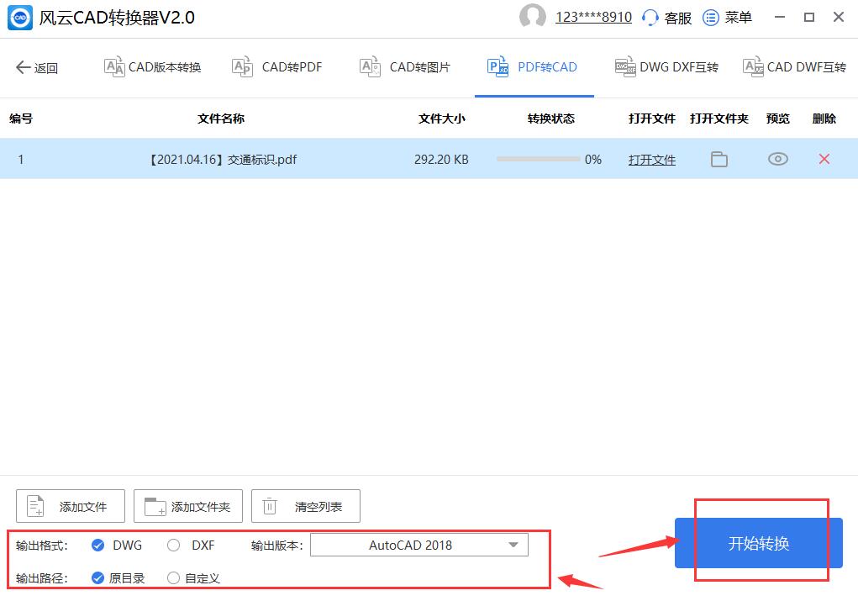Image resolution: width=858 pixels, height=601 pixels.
Task: Preview 交通标识.pdf with the eye icon
Action: click(777, 159)
